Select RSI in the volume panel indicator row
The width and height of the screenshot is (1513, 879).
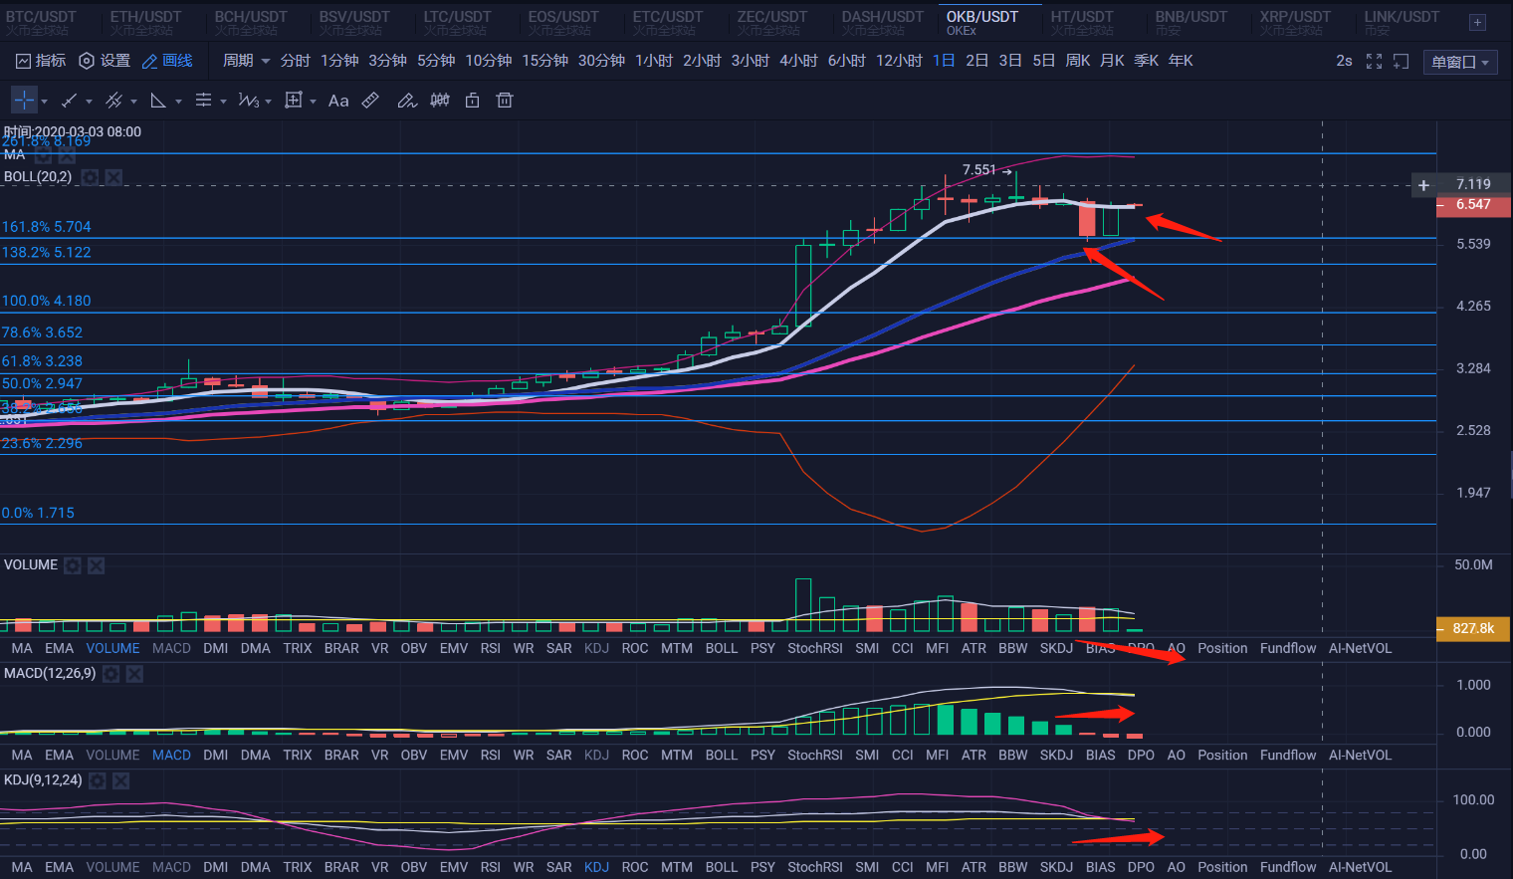[x=490, y=648]
